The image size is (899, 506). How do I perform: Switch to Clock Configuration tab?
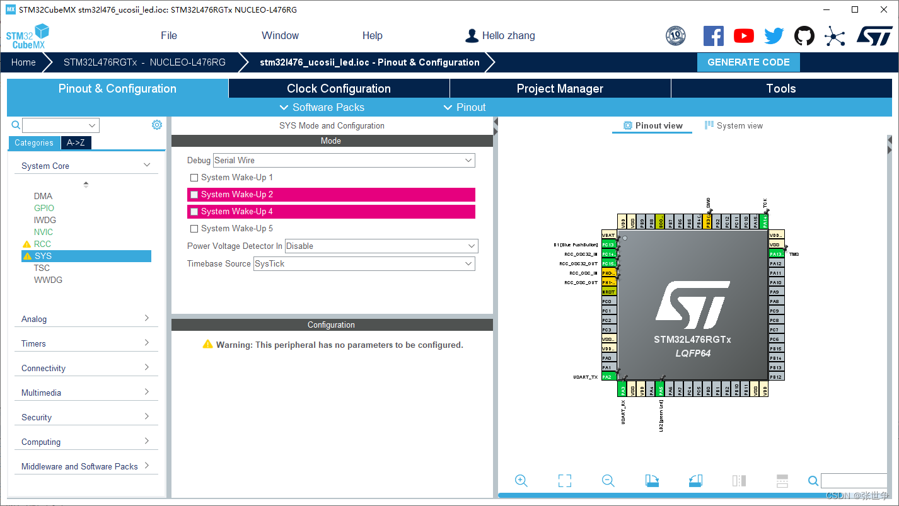pyautogui.click(x=339, y=89)
